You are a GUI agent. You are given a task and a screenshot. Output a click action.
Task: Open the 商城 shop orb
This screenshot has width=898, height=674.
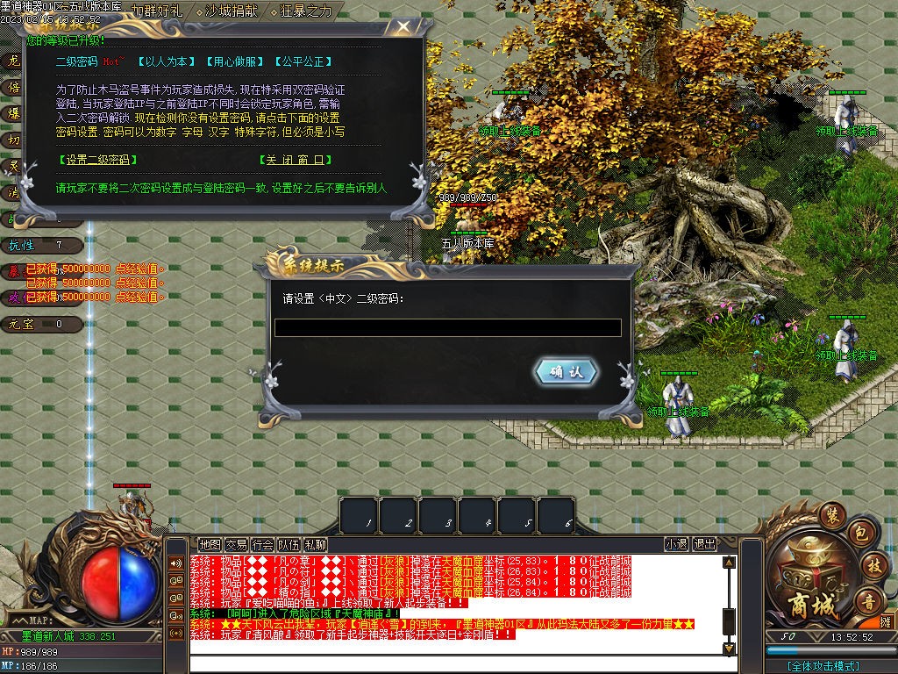coord(810,579)
